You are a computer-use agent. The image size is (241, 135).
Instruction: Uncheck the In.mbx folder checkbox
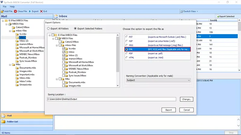point(64,49)
